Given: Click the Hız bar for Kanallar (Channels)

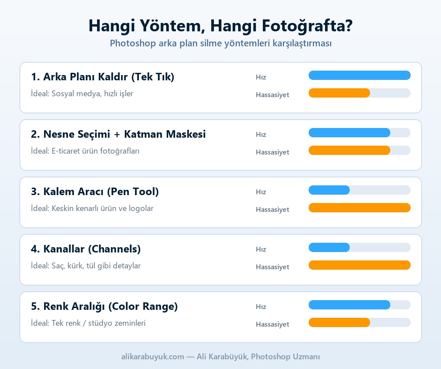Looking at the screenshot, I should coord(359,248).
